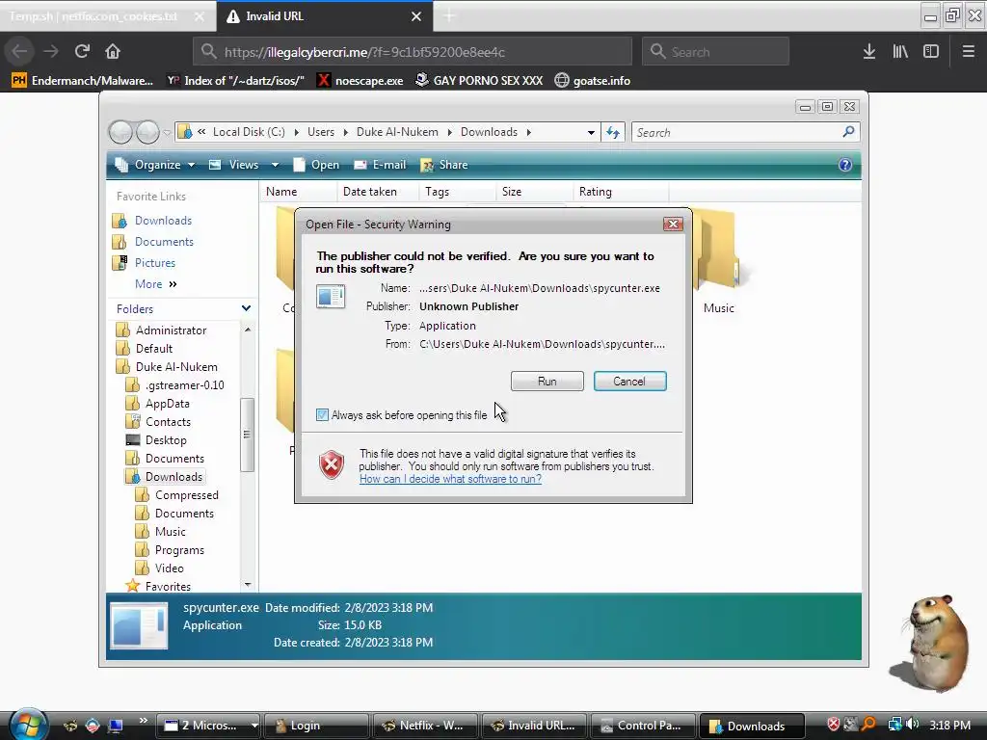Viewport: 987px width, 740px height.
Task: Click the Explorer search magnifier icon
Action: (848, 131)
